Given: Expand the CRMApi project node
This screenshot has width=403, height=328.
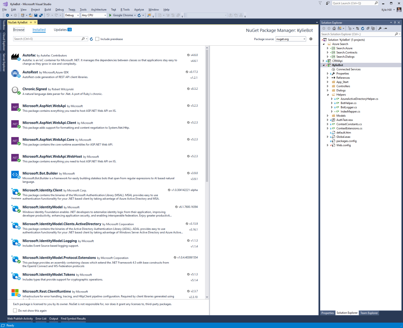Looking at the screenshot, I should 324,61.
